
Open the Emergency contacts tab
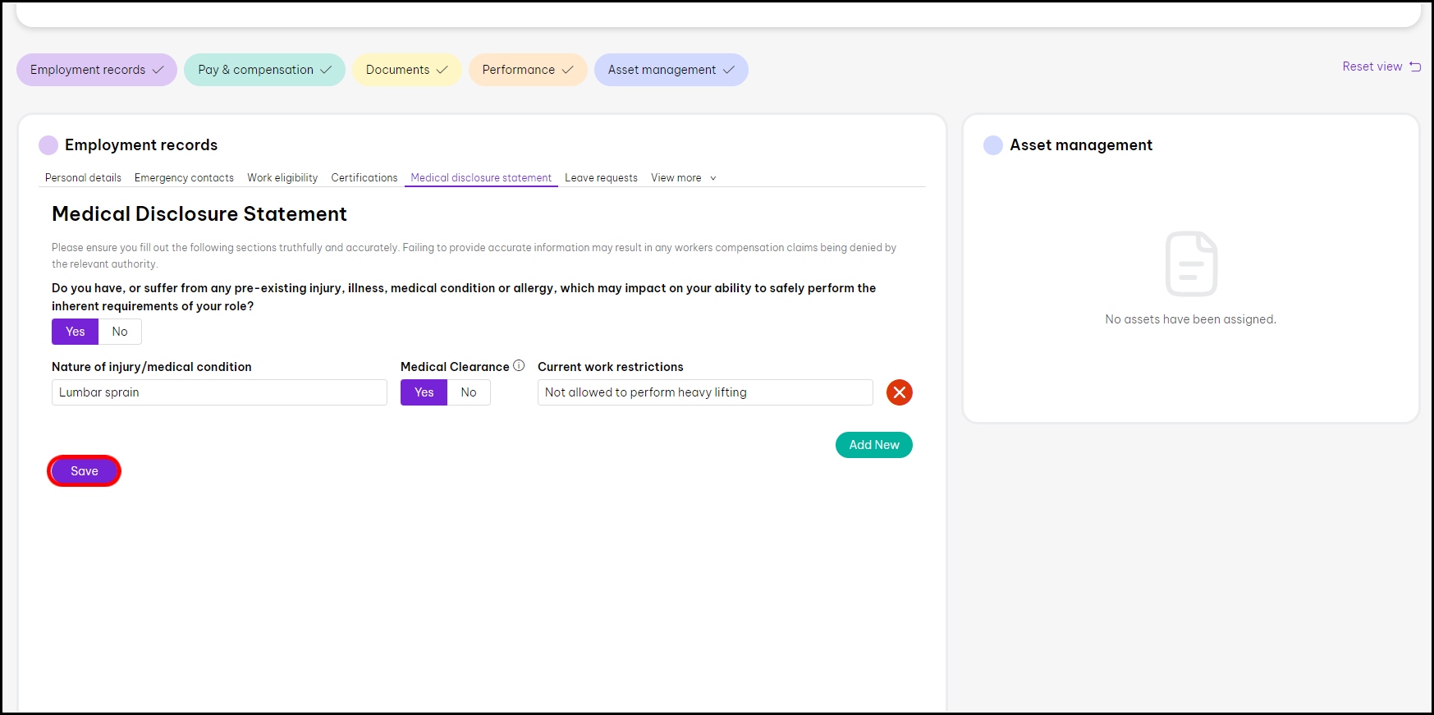click(x=184, y=178)
